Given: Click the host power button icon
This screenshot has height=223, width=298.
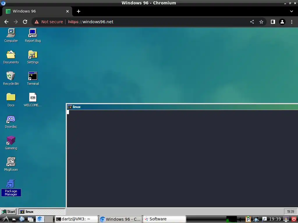Looking at the screenshot, I should [294, 219].
